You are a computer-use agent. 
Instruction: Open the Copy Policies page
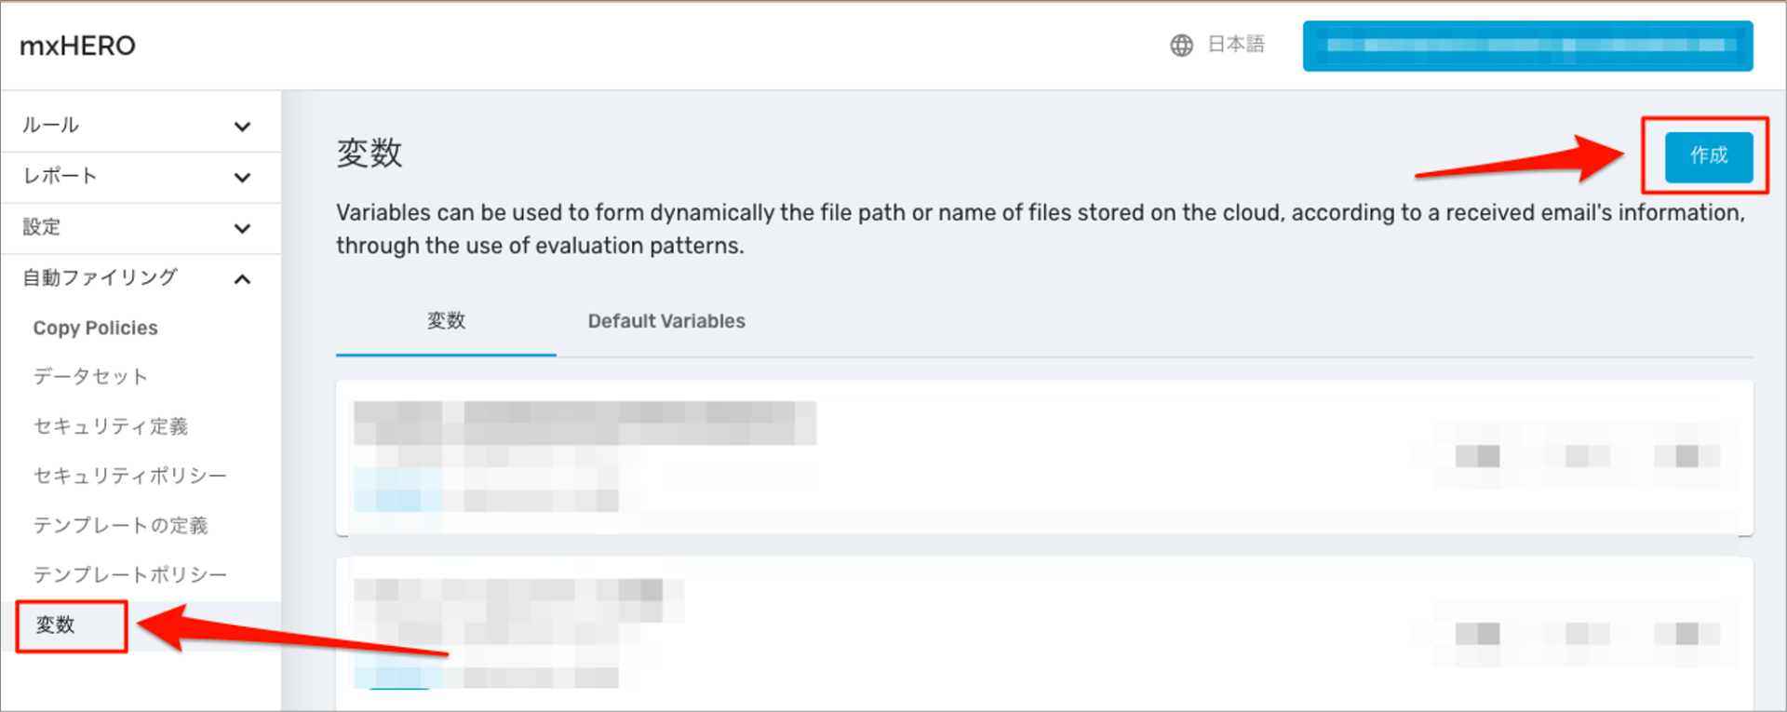click(x=94, y=328)
